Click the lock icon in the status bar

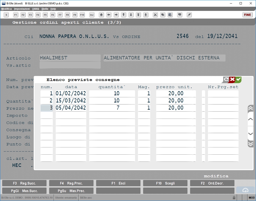coord(234,197)
